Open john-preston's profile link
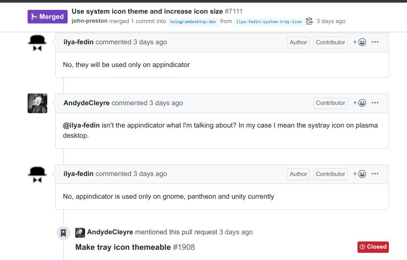This screenshot has width=407, height=260. pos(90,21)
